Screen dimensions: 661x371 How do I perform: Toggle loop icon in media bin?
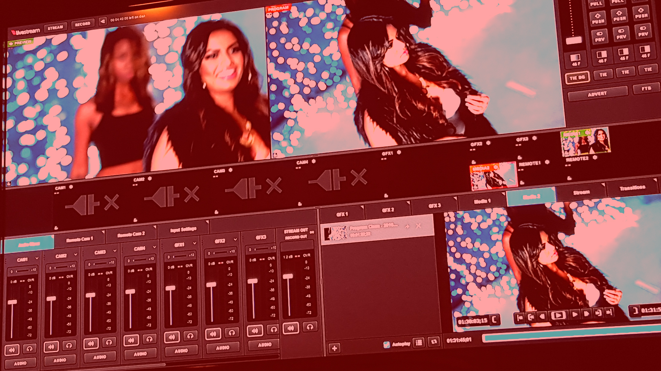[434, 342]
